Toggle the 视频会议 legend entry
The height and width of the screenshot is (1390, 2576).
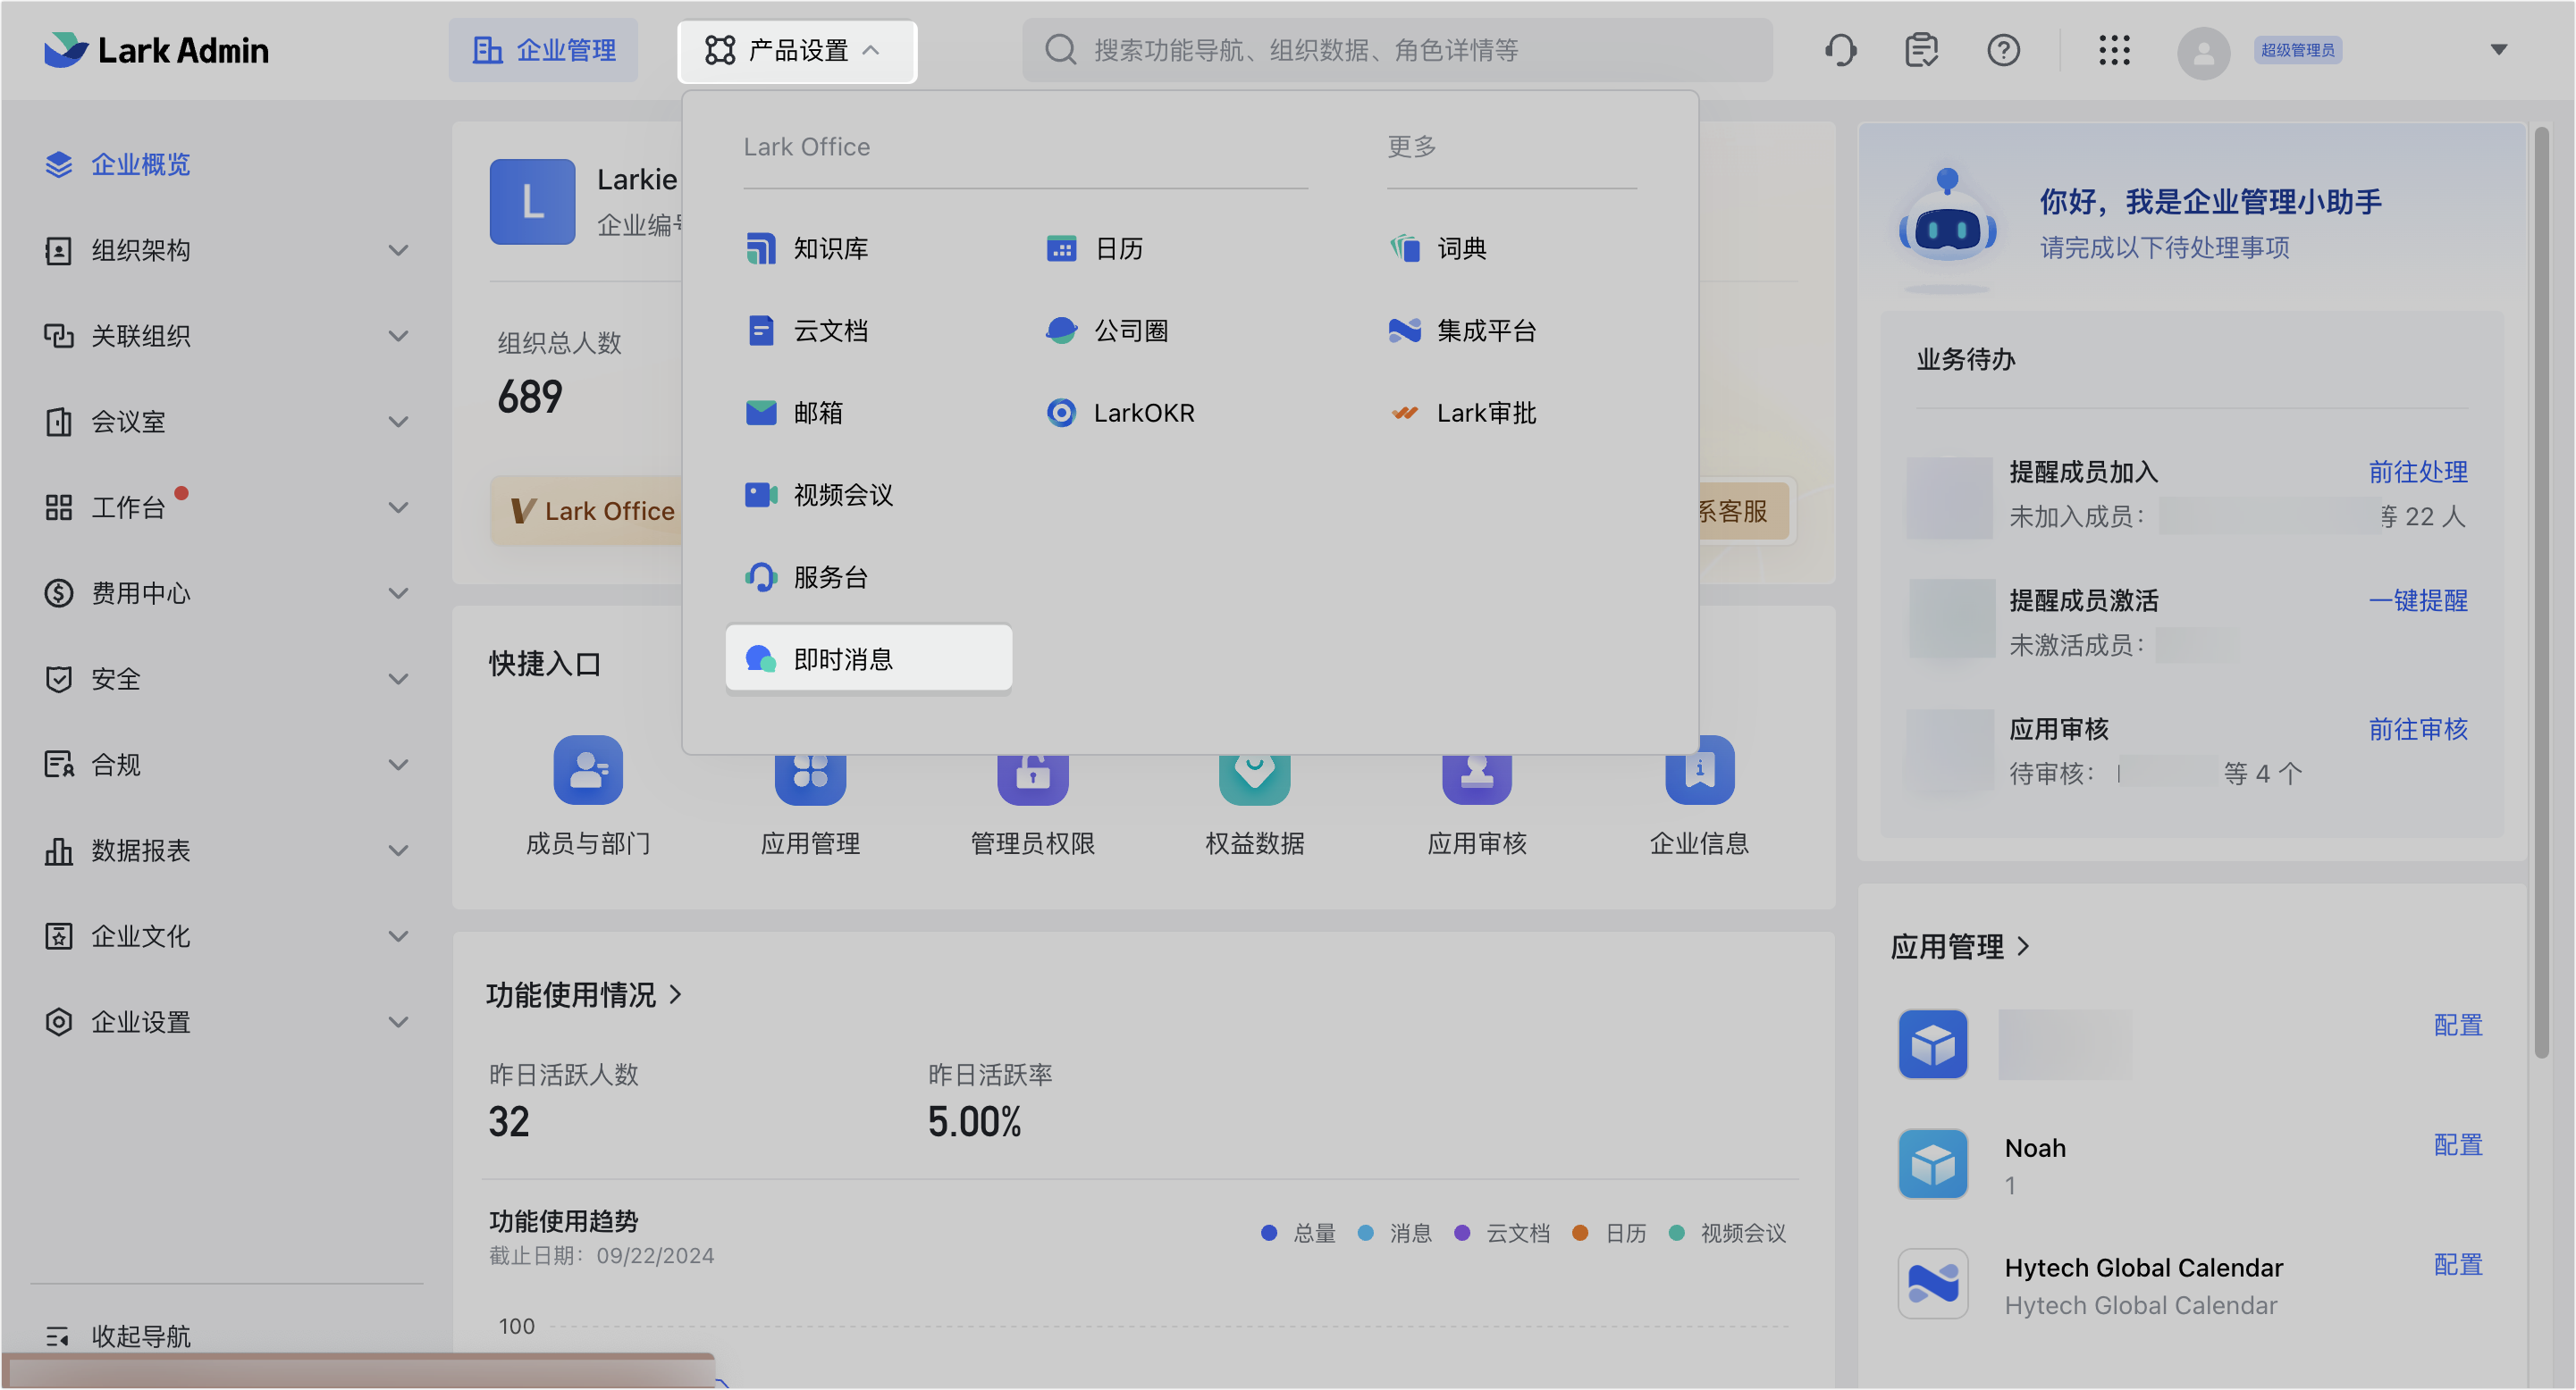click(x=1728, y=1233)
